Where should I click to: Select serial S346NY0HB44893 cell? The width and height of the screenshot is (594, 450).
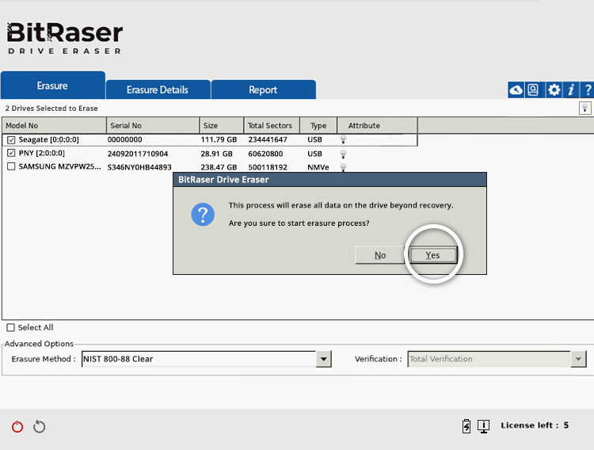pos(139,167)
